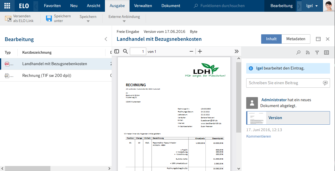Click the feed subscribe RSS icon

pyautogui.click(x=308, y=53)
